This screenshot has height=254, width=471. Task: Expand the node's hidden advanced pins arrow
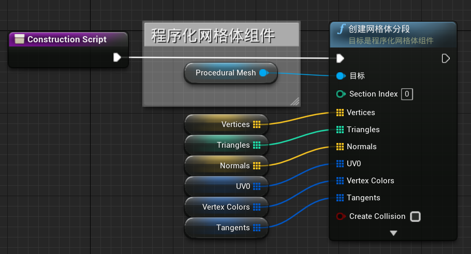click(393, 233)
